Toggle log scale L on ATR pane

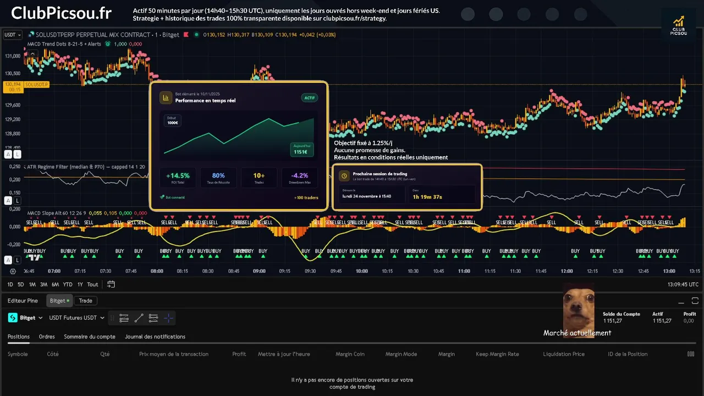click(18, 201)
